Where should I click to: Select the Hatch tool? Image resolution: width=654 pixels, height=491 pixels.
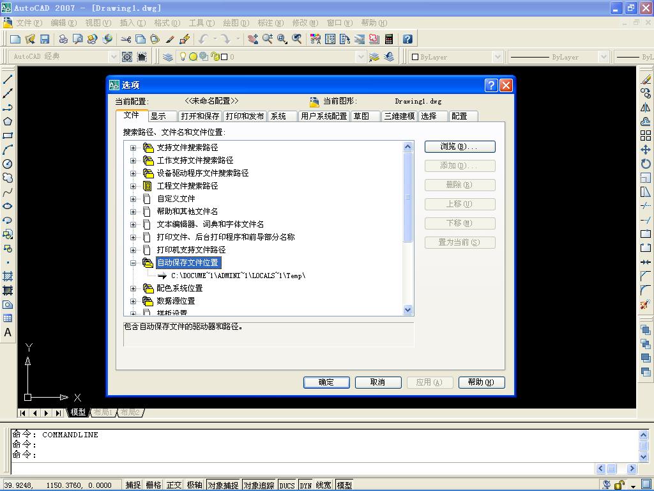coord(8,276)
